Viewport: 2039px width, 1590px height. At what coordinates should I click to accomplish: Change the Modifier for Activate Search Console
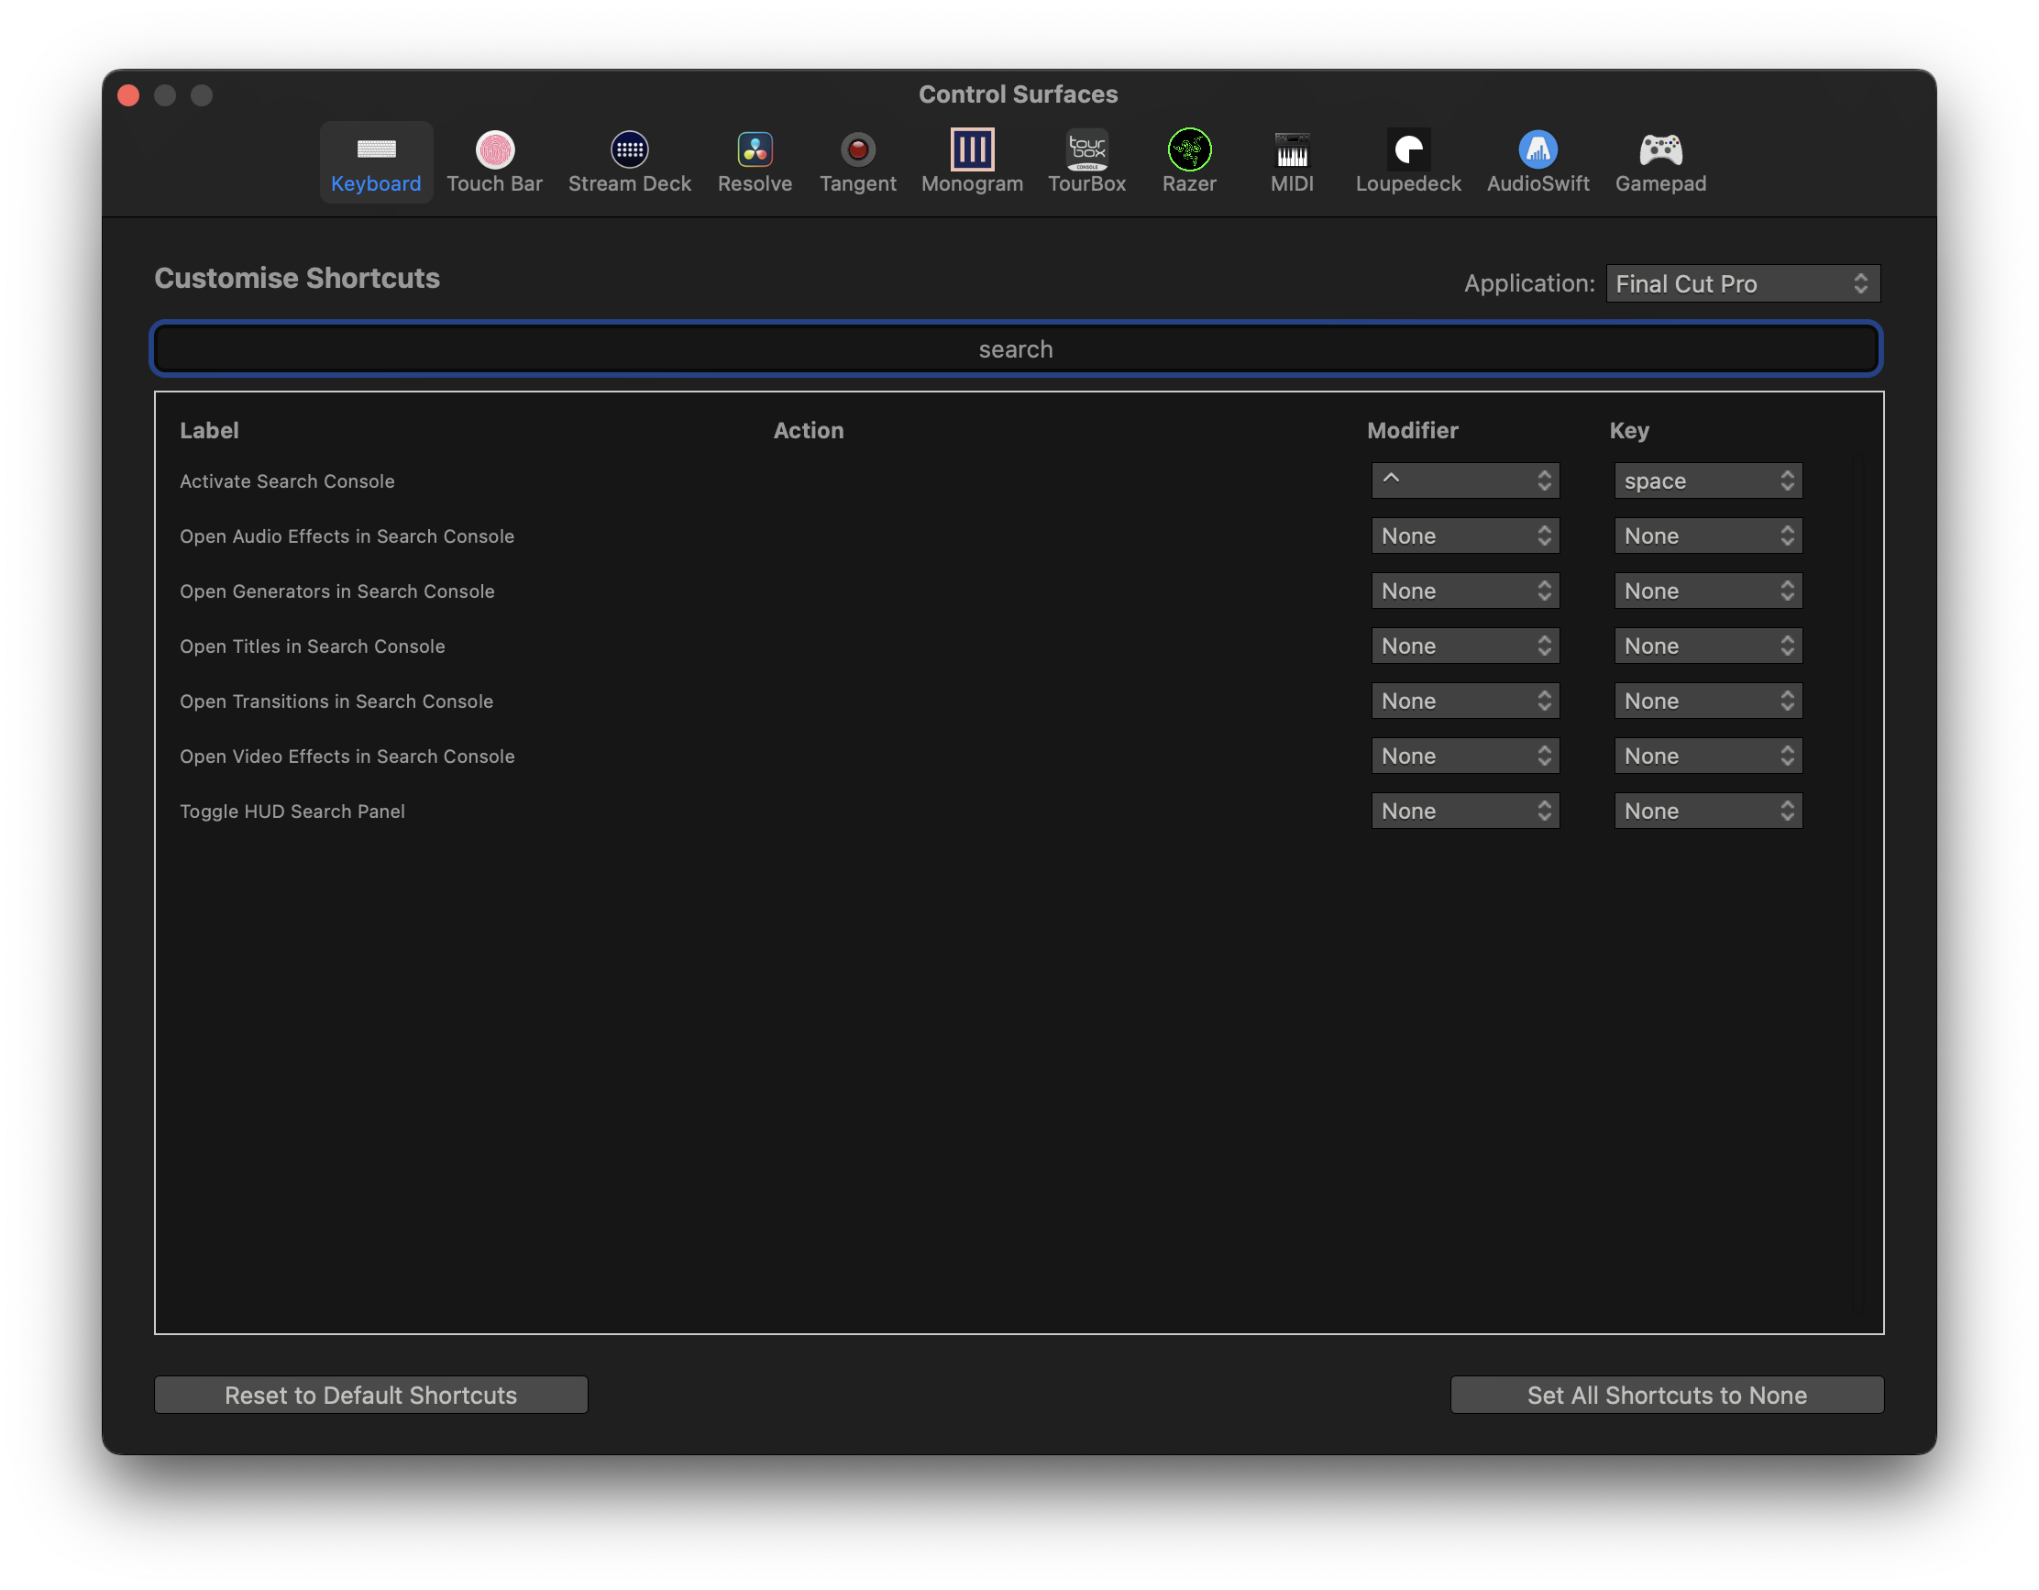point(1465,480)
